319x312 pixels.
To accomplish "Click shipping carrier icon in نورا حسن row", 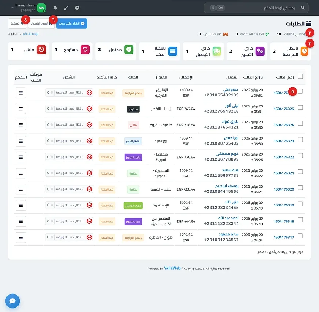I will point(90,141).
